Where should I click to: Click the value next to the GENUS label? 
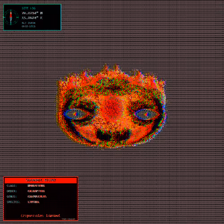pos(37,197)
